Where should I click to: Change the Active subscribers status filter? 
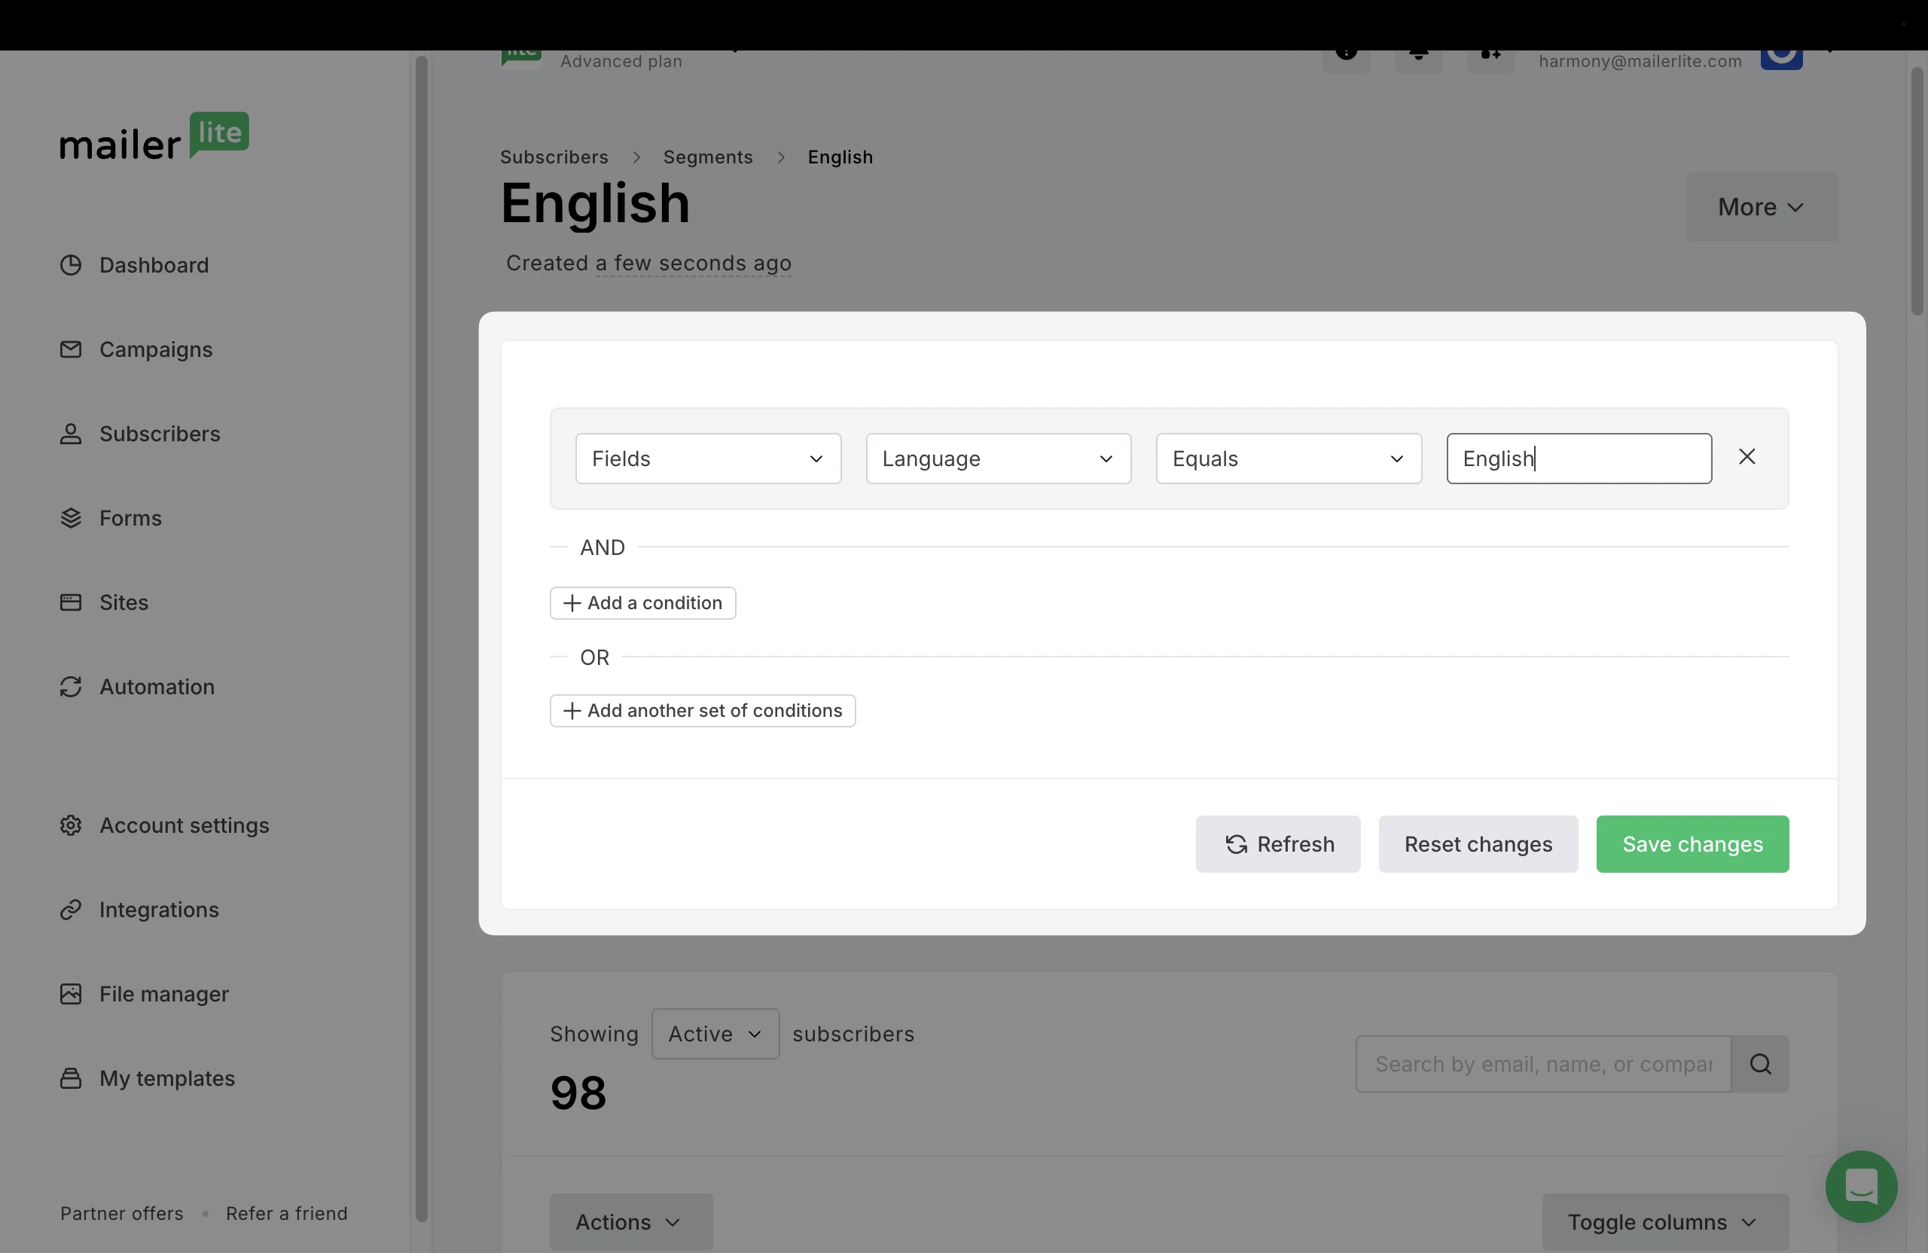pyautogui.click(x=715, y=1034)
